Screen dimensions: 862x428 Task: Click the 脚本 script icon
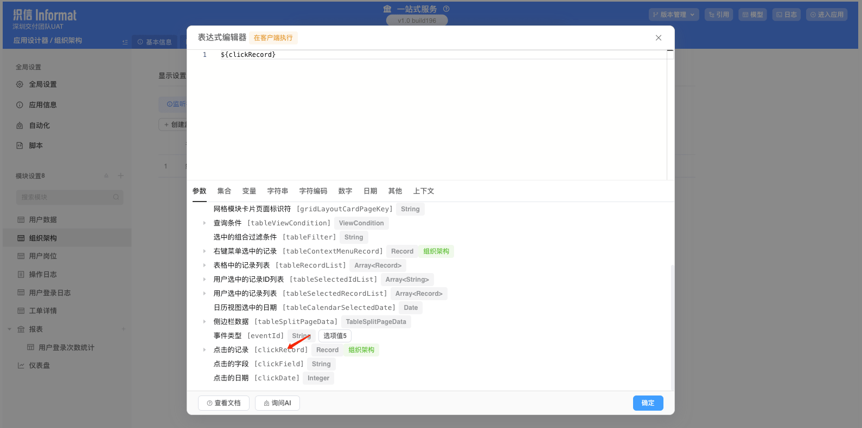point(20,146)
